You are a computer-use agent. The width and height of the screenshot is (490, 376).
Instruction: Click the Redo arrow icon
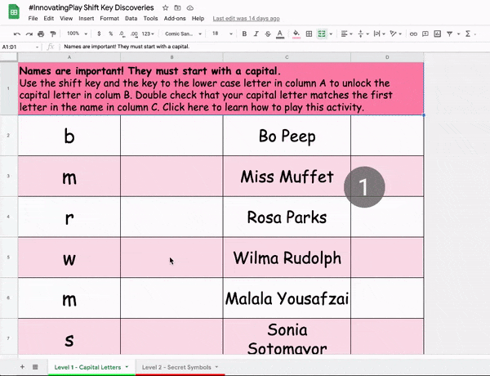click(29, 34)
